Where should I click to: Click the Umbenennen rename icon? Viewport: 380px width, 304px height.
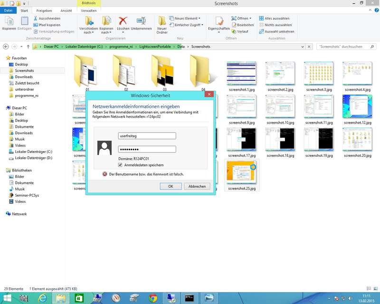tap(141, 21)
